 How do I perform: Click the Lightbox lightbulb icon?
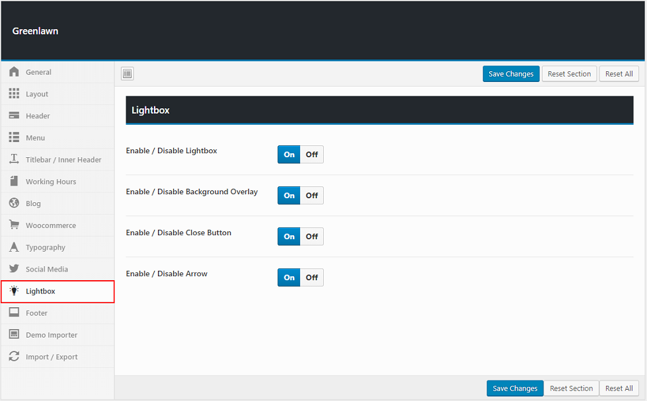point(14,291)
